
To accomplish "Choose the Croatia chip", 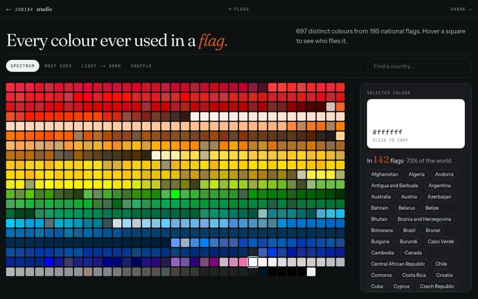I will (444, 275).
